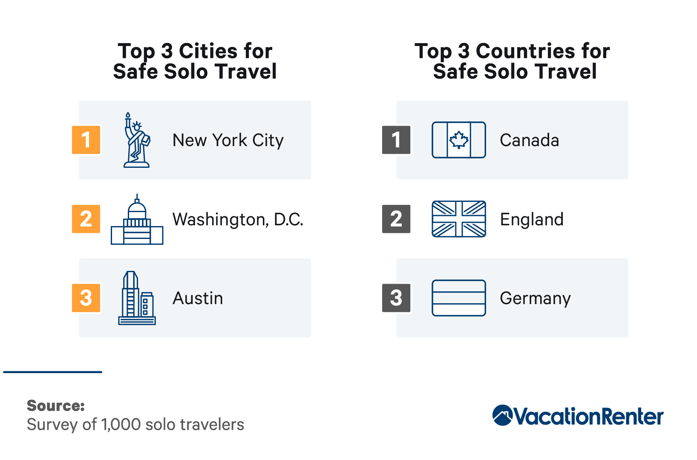Click the Washington, D.C. label
This screenshot has width=697, height=460.
[238, 220]
